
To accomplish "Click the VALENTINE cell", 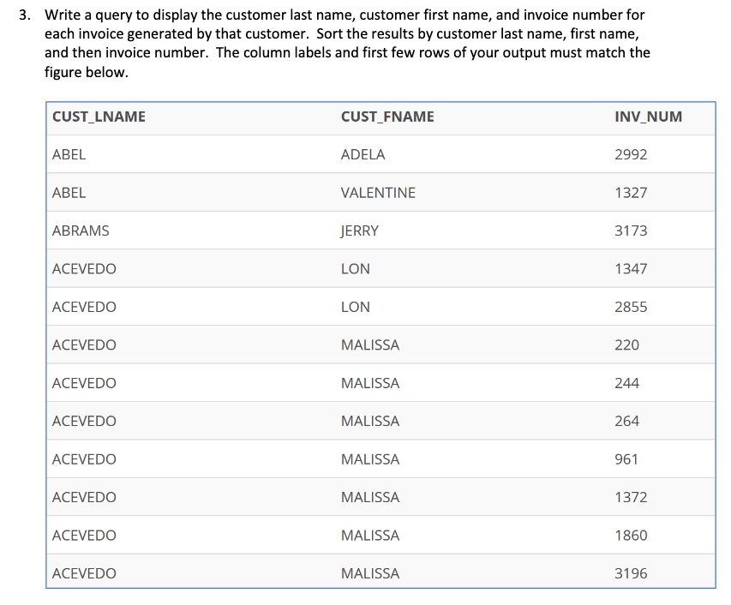I will coord(378,192).
